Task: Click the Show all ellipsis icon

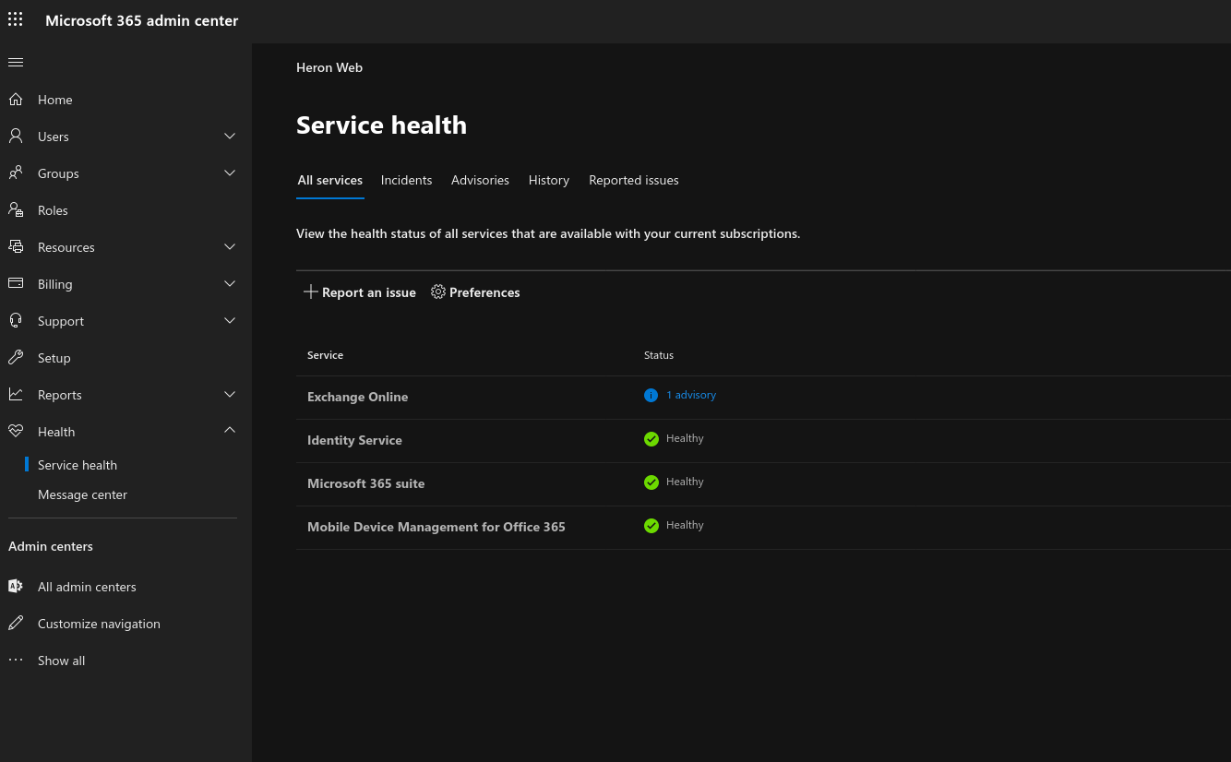Action: [x=16, y=660]
